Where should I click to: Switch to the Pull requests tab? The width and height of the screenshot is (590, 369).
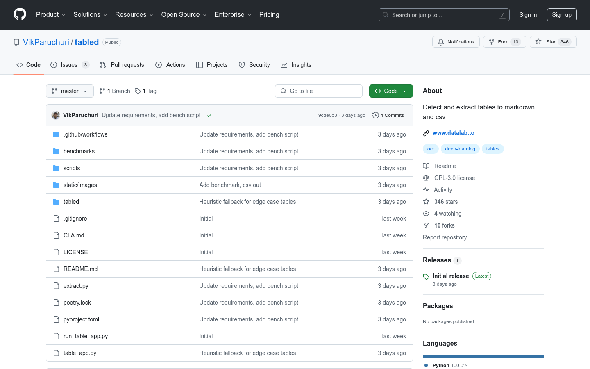click(122, 65)
